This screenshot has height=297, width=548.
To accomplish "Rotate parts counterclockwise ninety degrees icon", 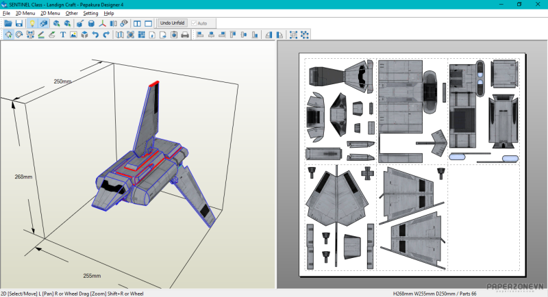I will 269,34.
